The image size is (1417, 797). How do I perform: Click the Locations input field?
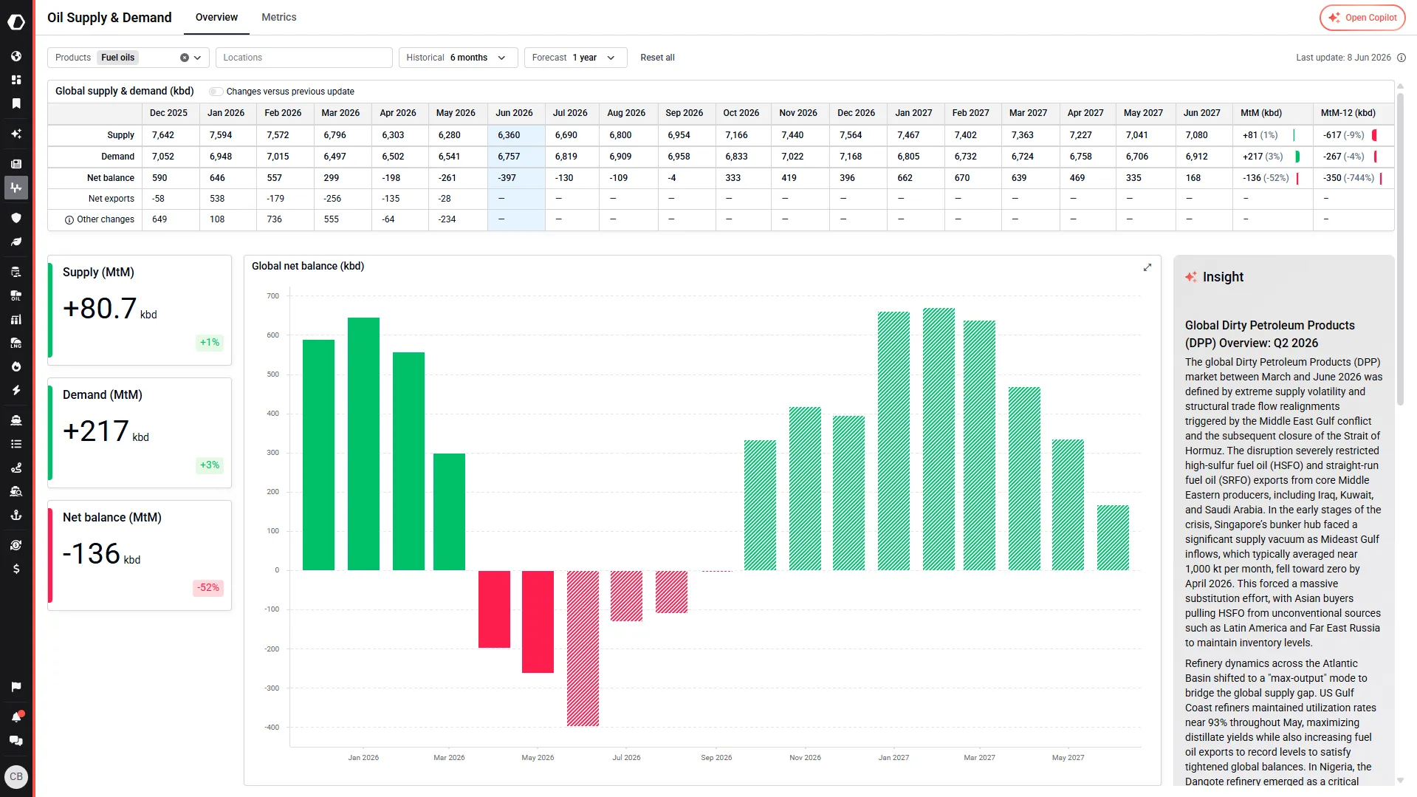click(303, 58)
